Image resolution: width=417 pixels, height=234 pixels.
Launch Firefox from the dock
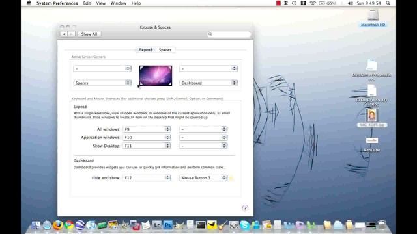tap(57, 226)
